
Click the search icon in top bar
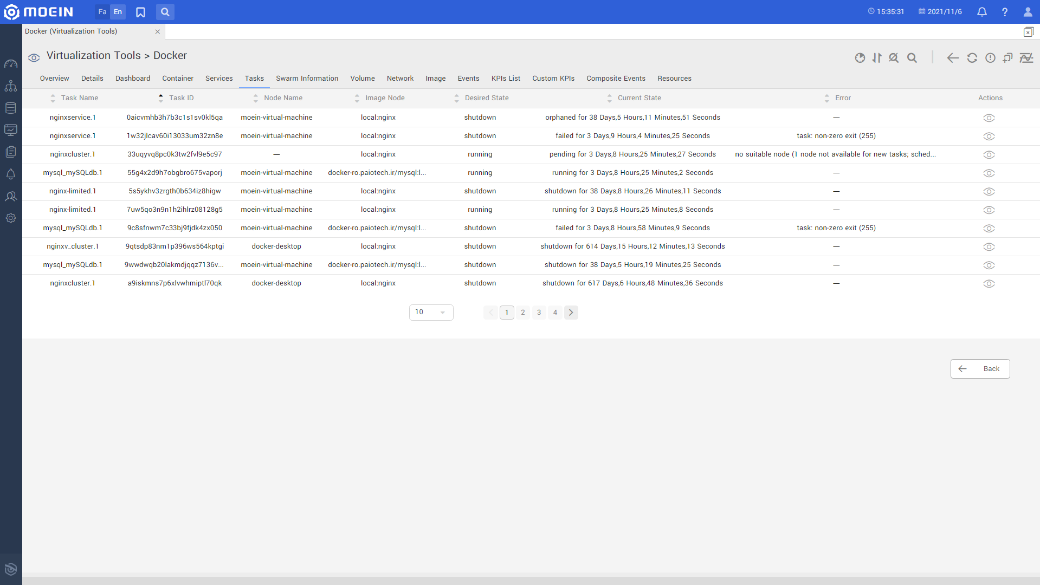165,12
